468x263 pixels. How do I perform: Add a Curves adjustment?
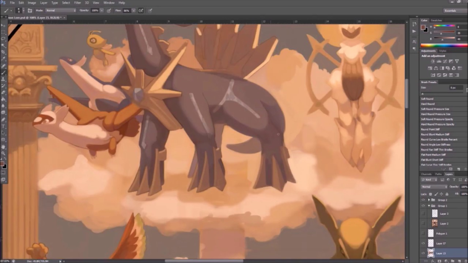pyautogui.click(x=445, y=61)
